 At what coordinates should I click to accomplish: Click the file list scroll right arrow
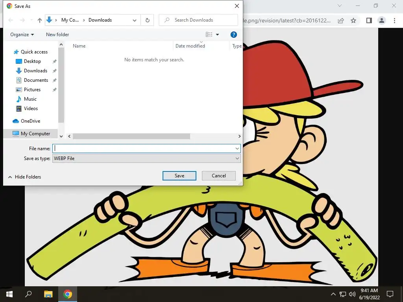click(239, 136)
